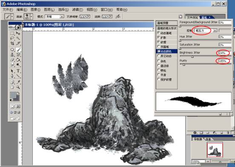
Task: Select the Paint Bucket tool
Action: click(18, 60)
